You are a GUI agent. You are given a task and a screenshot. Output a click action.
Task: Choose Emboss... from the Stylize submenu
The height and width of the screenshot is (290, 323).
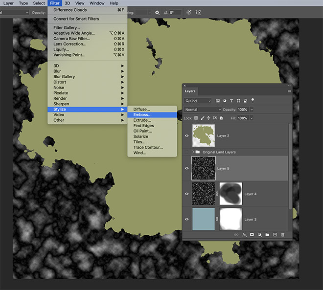tap(142, 115)
